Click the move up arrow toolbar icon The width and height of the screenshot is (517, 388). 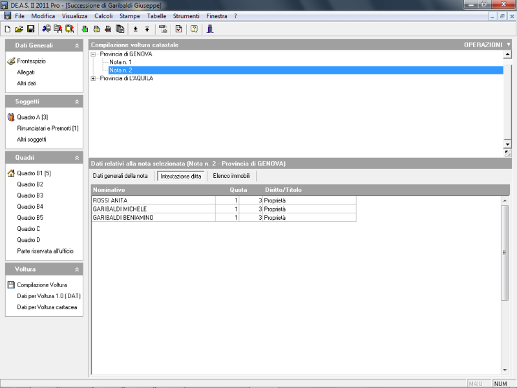[x=147, y=29]
